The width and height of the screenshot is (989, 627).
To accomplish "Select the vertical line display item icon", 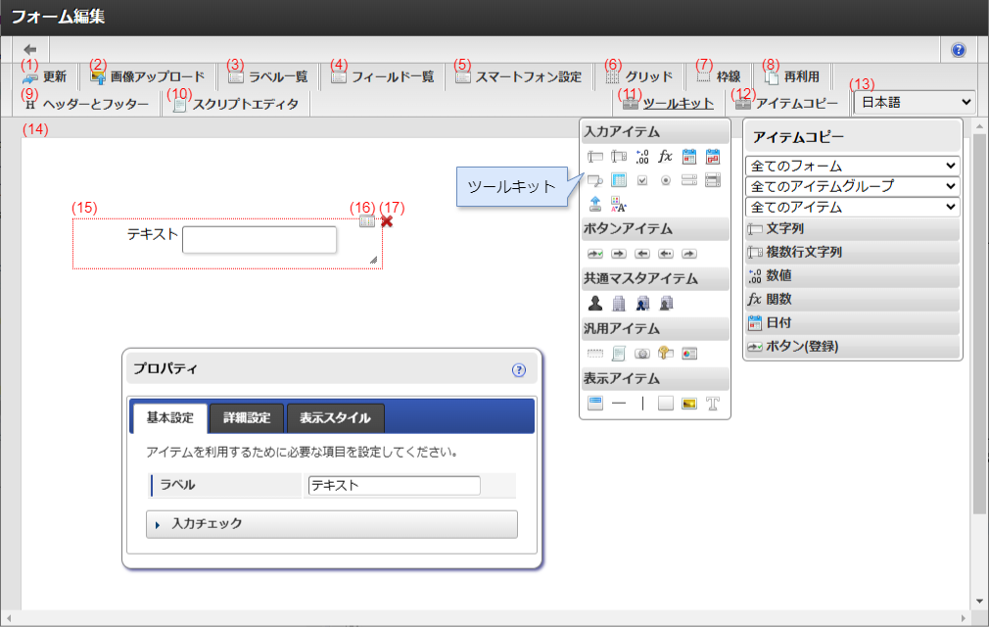I will click(x=642, y=403).
